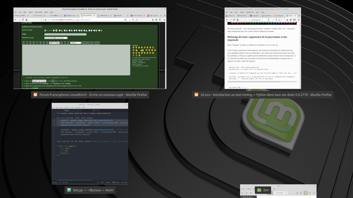Image resolution: width=353 pixels, height=198 pixels.
Task: Click the reload icon in forum Firefox window
Action: [23, 20]
